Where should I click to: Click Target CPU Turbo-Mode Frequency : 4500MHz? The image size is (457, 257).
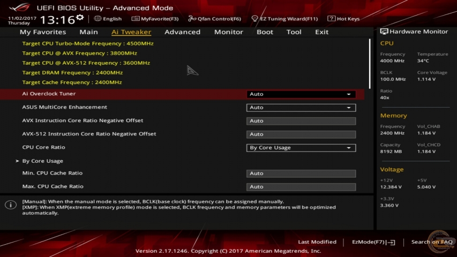(x=88, y=43)
